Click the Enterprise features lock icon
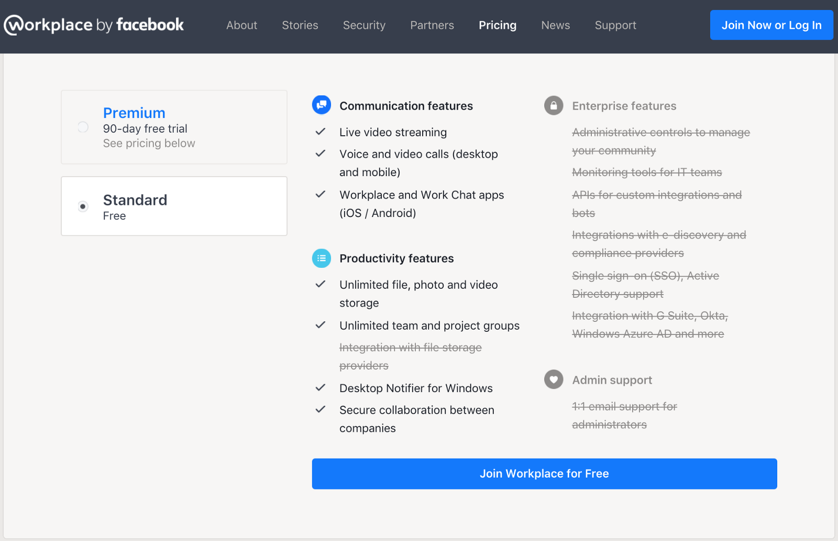838x541 pixels. click(554, 105)
